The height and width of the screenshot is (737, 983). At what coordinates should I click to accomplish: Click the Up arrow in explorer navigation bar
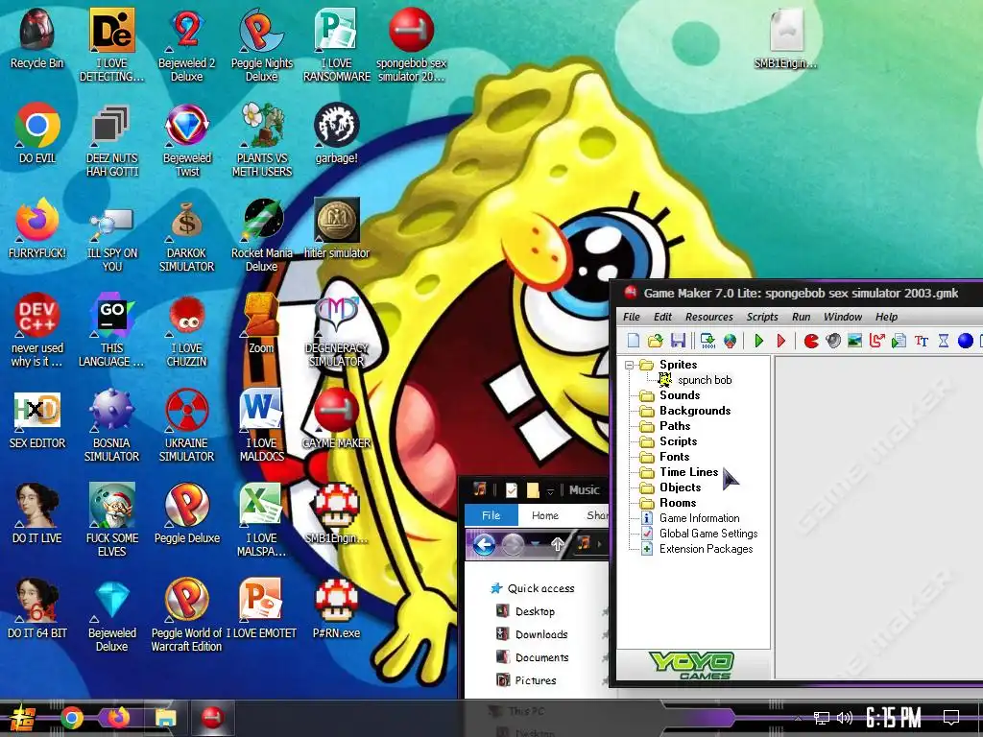[557, 545]
